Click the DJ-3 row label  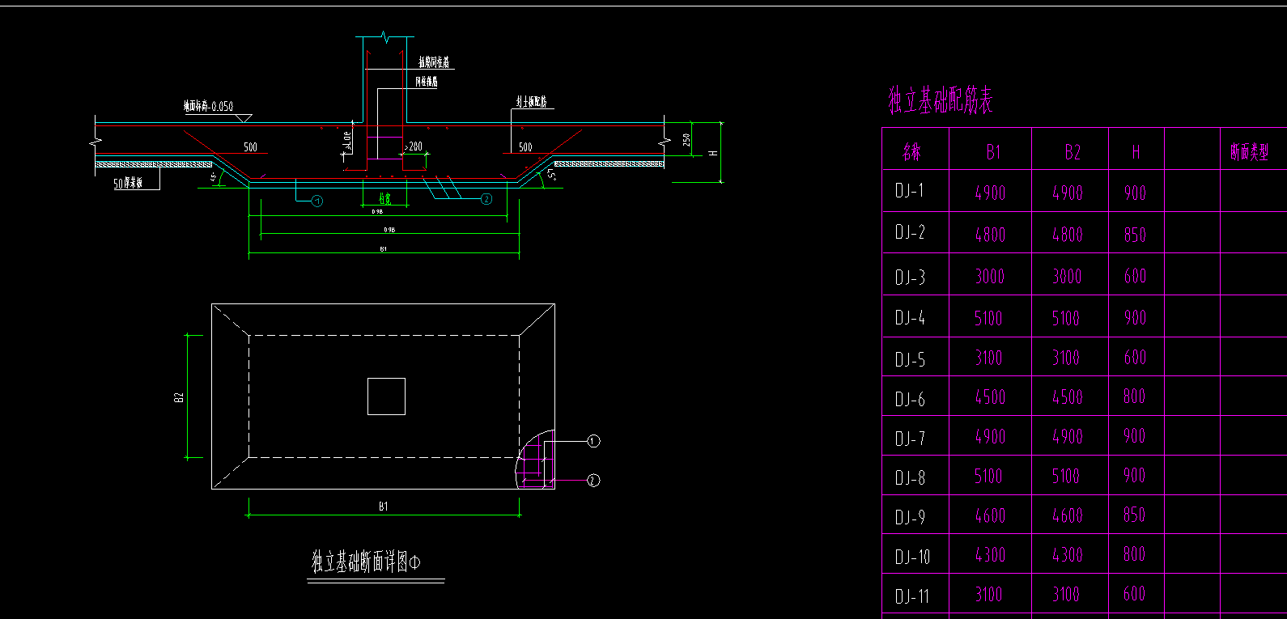(x=910, y=278)
